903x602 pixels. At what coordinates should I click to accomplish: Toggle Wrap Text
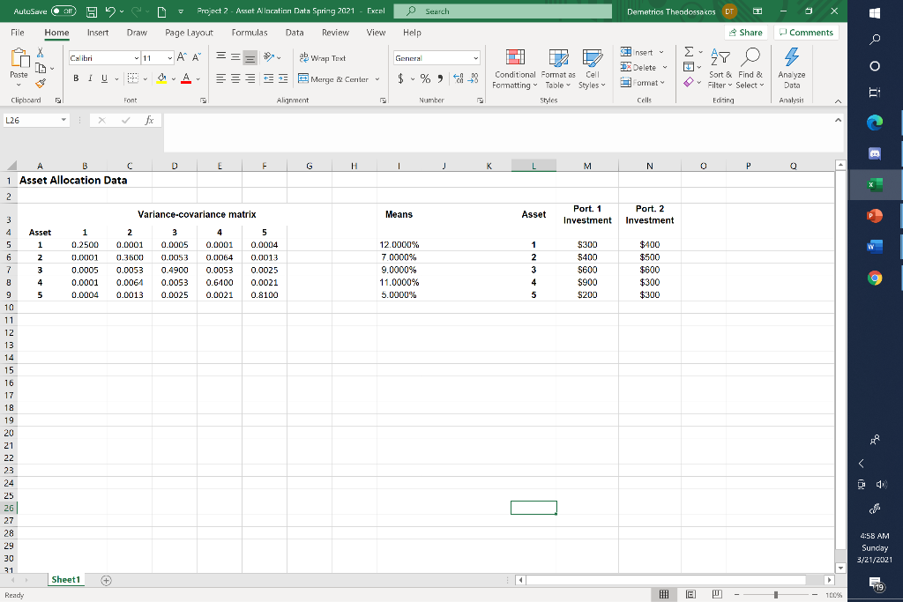[x=323, y=57]
